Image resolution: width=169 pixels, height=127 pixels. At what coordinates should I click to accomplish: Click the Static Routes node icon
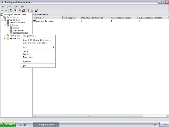(x=11, y=31)
